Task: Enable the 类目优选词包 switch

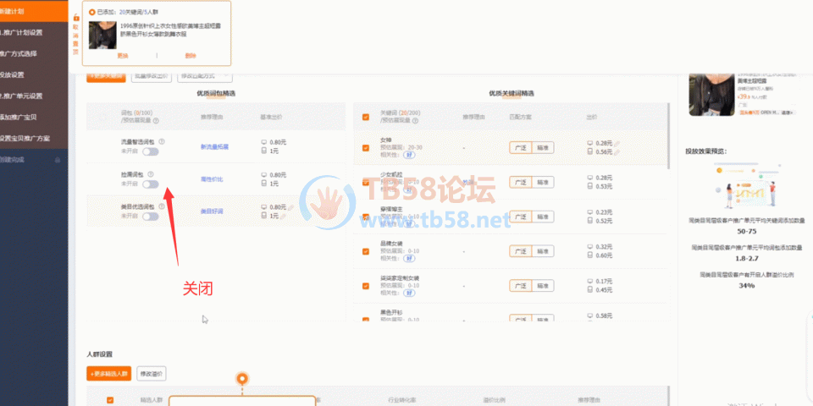Action: 150,217
